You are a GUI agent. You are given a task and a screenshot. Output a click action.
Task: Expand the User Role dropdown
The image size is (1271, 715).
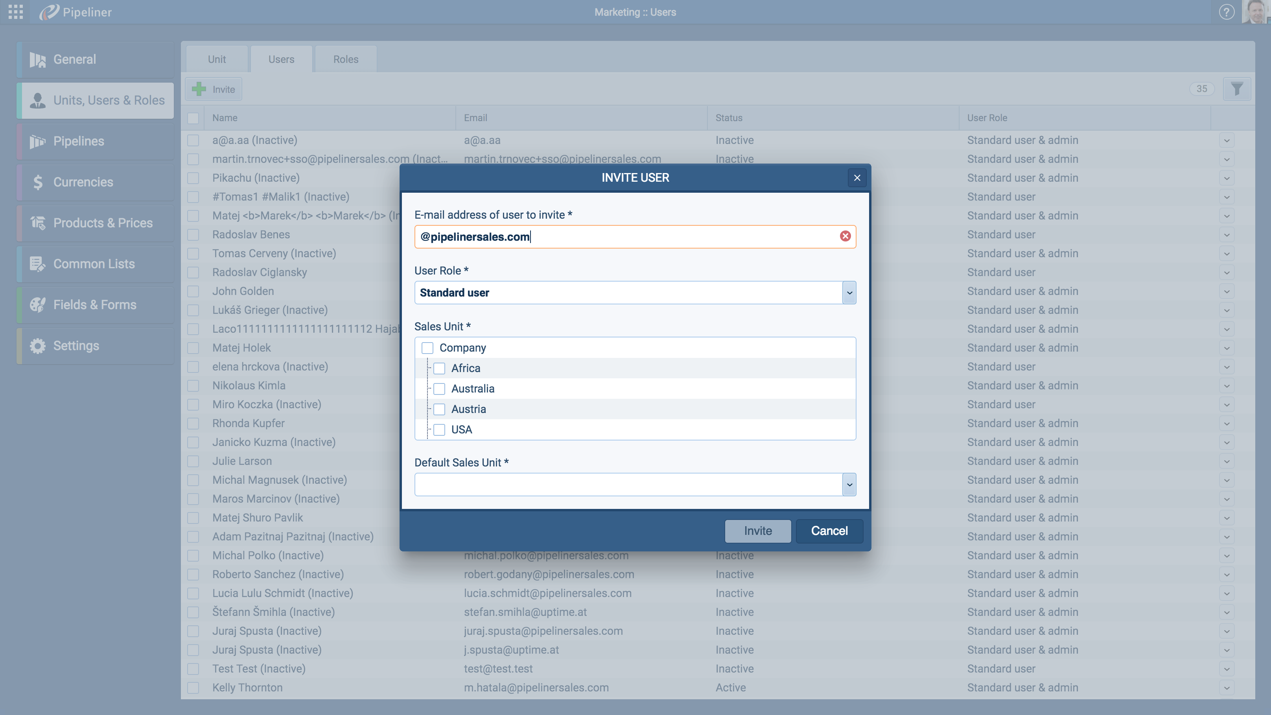849,293
